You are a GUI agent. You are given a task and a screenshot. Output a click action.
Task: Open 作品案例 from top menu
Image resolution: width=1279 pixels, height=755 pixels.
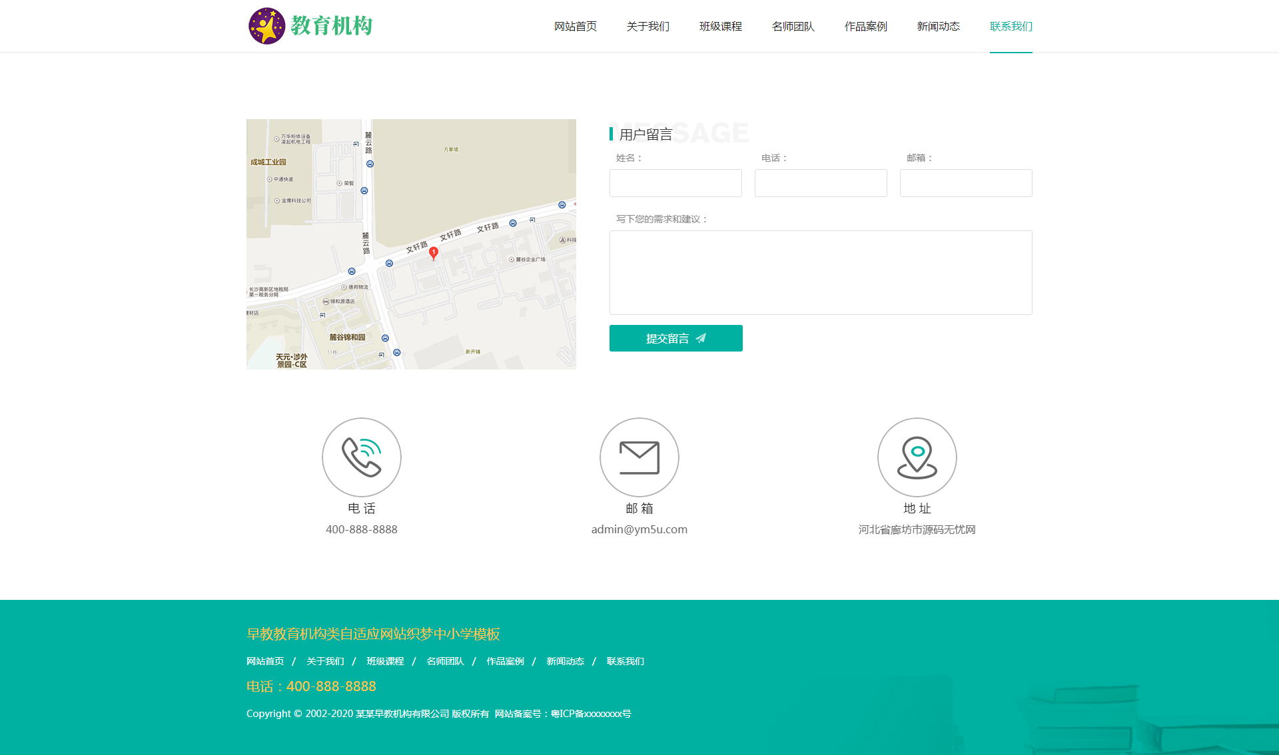tap(866, 27)
